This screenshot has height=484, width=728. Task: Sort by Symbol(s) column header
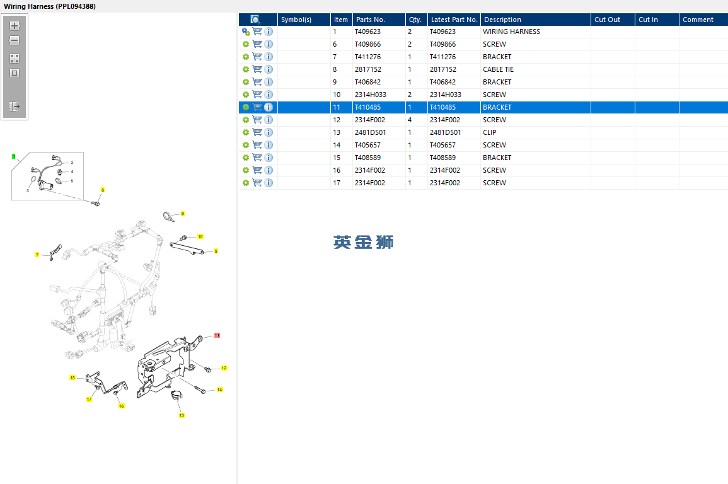304,20
